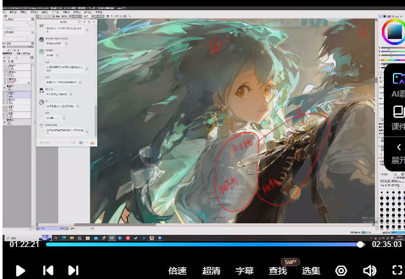
Task: Open the 课件 courseware panel
Action: 398,118
